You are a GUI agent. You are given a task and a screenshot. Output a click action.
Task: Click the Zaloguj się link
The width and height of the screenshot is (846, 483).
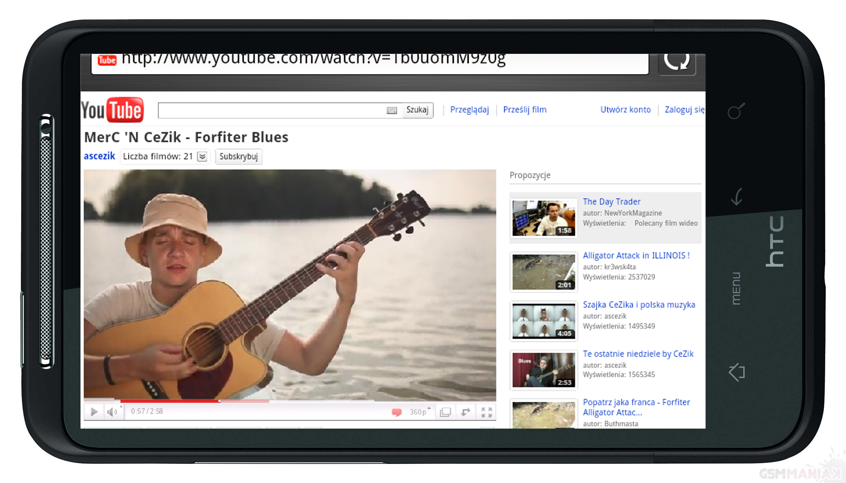click(x=684, y=110)
